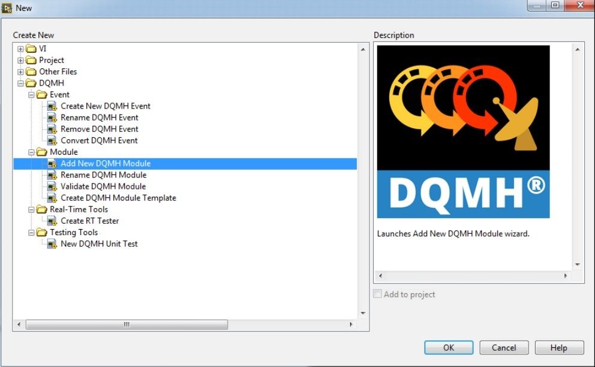The image size is (595, 367).
Task: Select Create New DQMH Event item
Action: click(x=106, y=106)
